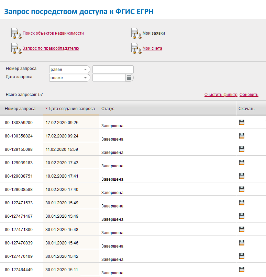Click the Обновить link

click(249, 95)
